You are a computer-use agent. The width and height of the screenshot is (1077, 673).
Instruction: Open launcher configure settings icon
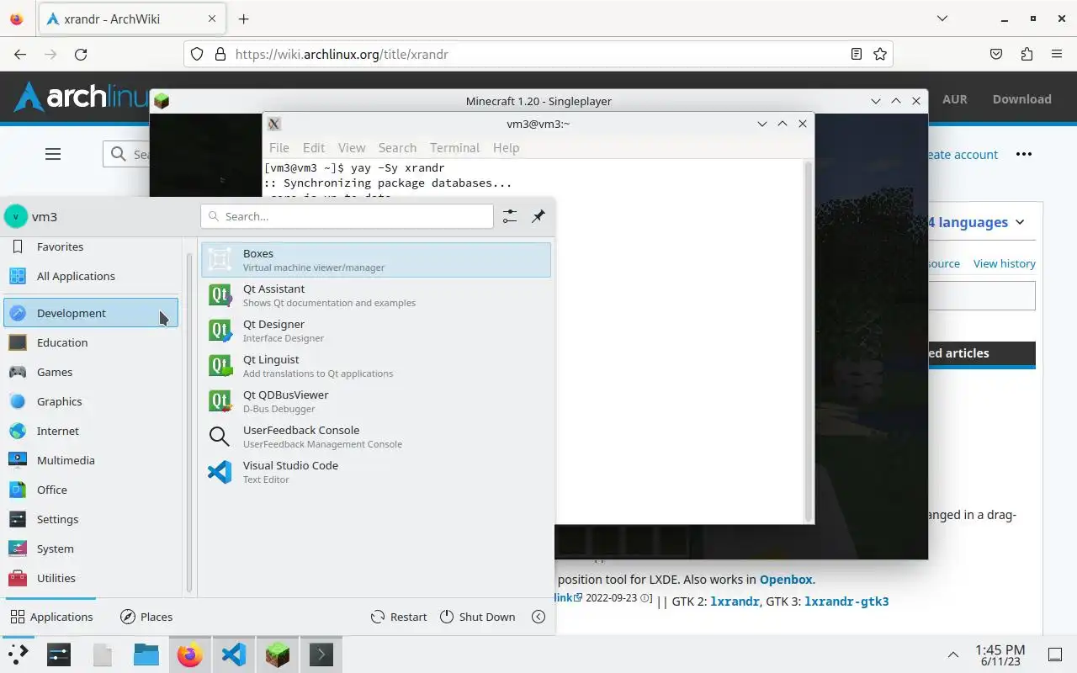tap(510, 216)
